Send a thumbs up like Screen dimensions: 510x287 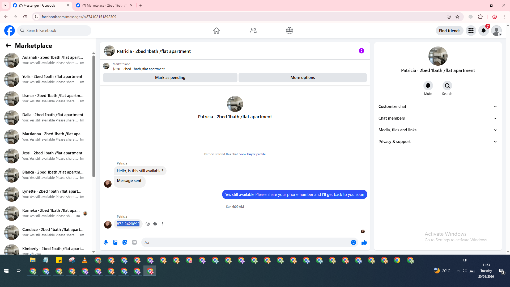pyautogui.click(x=364, y=242)
